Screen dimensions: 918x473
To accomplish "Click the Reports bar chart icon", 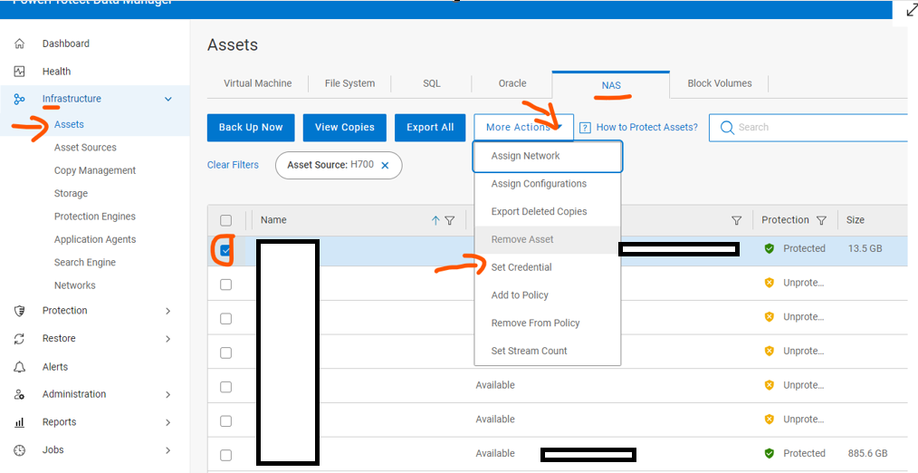I will [x=19, y=422].
